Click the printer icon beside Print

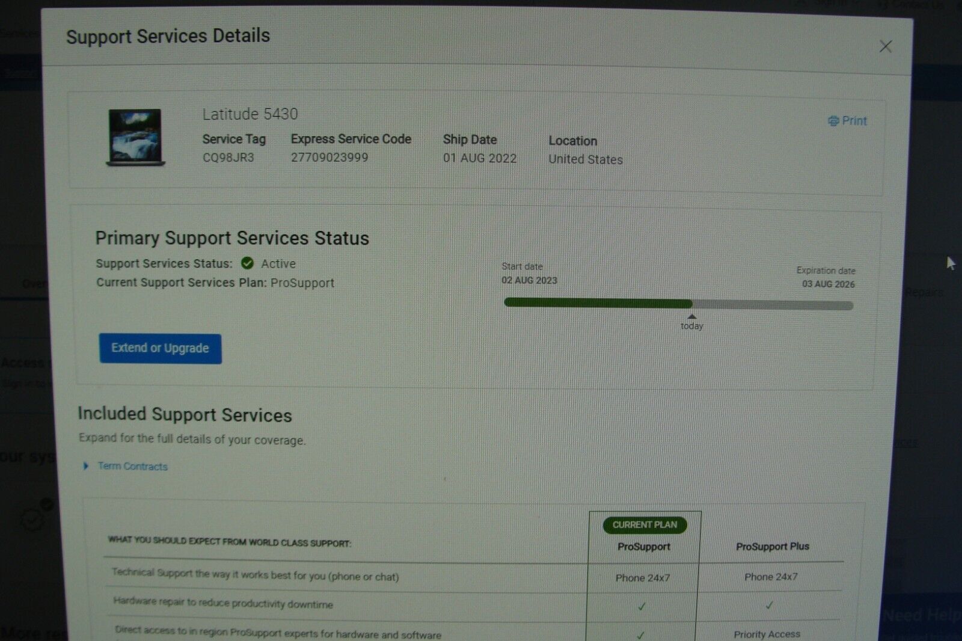point(833,121)
